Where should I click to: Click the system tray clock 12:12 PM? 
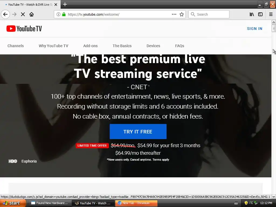[x=266, y=203]
